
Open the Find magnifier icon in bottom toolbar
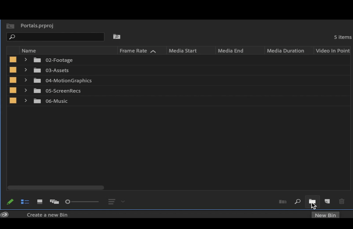coord(297,201)
